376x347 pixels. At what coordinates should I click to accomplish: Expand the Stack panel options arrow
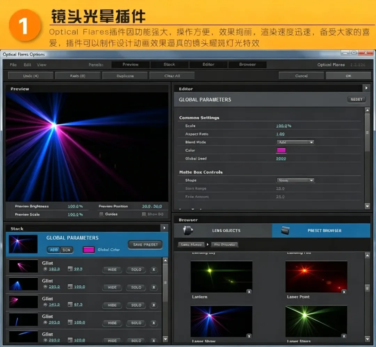(164, 228)
